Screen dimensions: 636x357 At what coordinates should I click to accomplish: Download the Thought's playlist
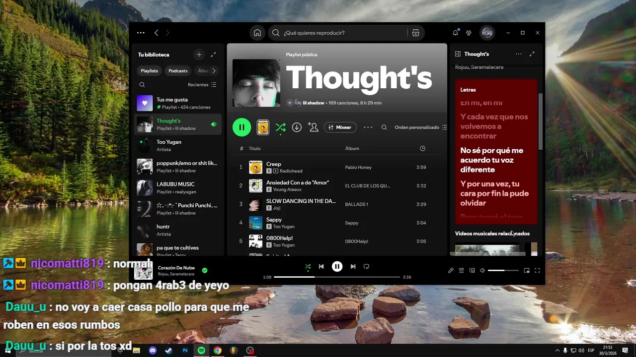(297, 127)
